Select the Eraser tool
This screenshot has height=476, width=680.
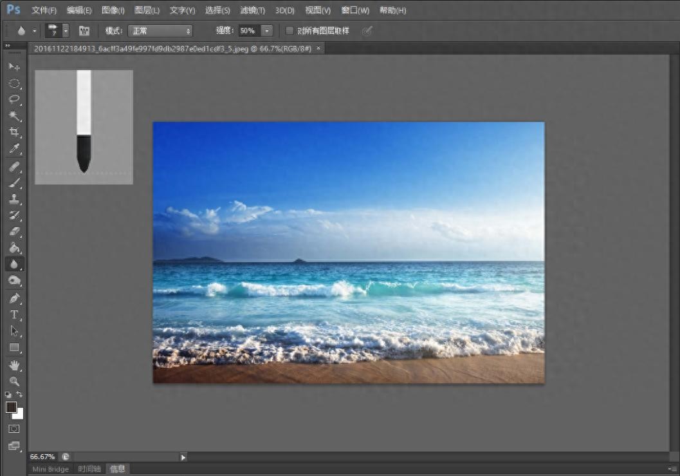click(x=14, y=231)
